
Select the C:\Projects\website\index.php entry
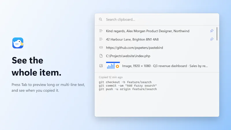click(x=156, y=56)
